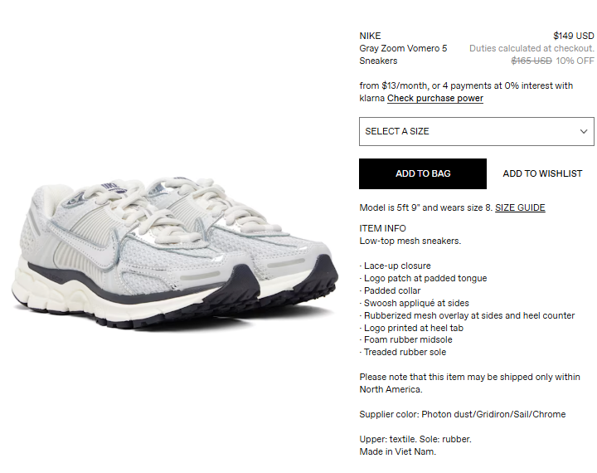Image resolution: width=597 pixels, height=473 pixels.
Task: Click the North America shipping notice
Action: pos(469,383)
